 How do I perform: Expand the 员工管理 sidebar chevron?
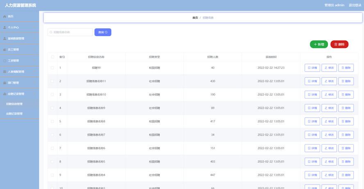pos(34,50)
